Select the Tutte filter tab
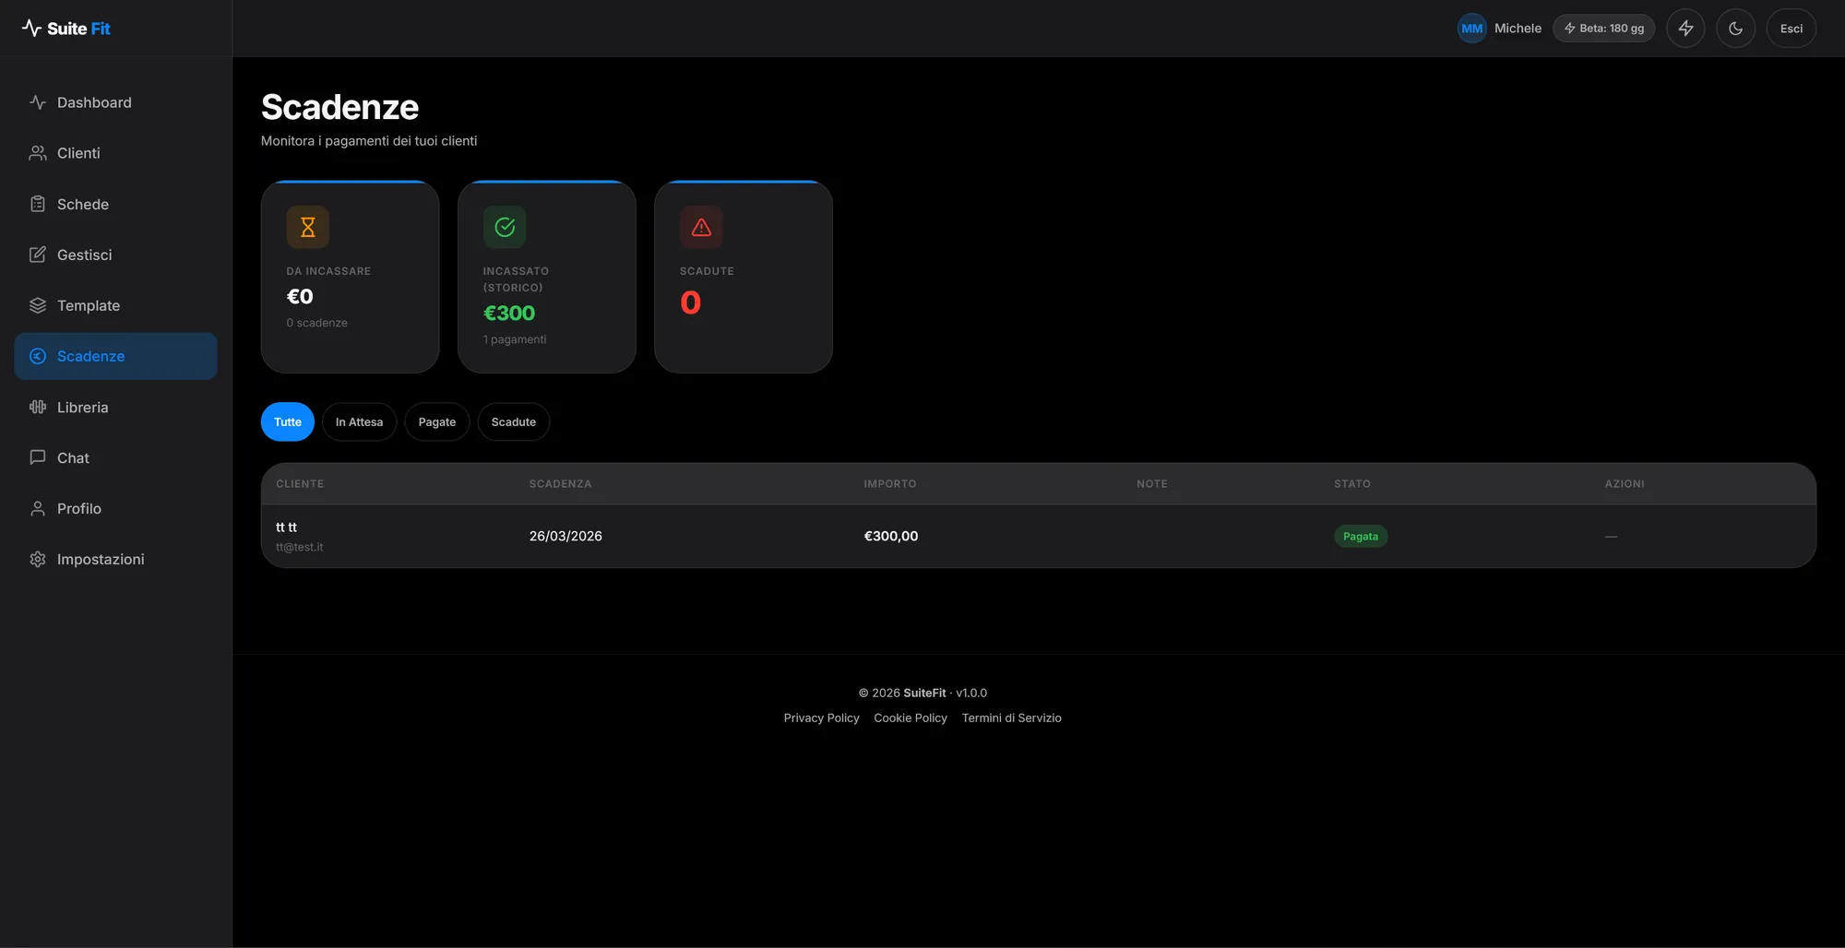Image resolution: width=1845 pixels, height=948 pixels. (x=288, y=422)
